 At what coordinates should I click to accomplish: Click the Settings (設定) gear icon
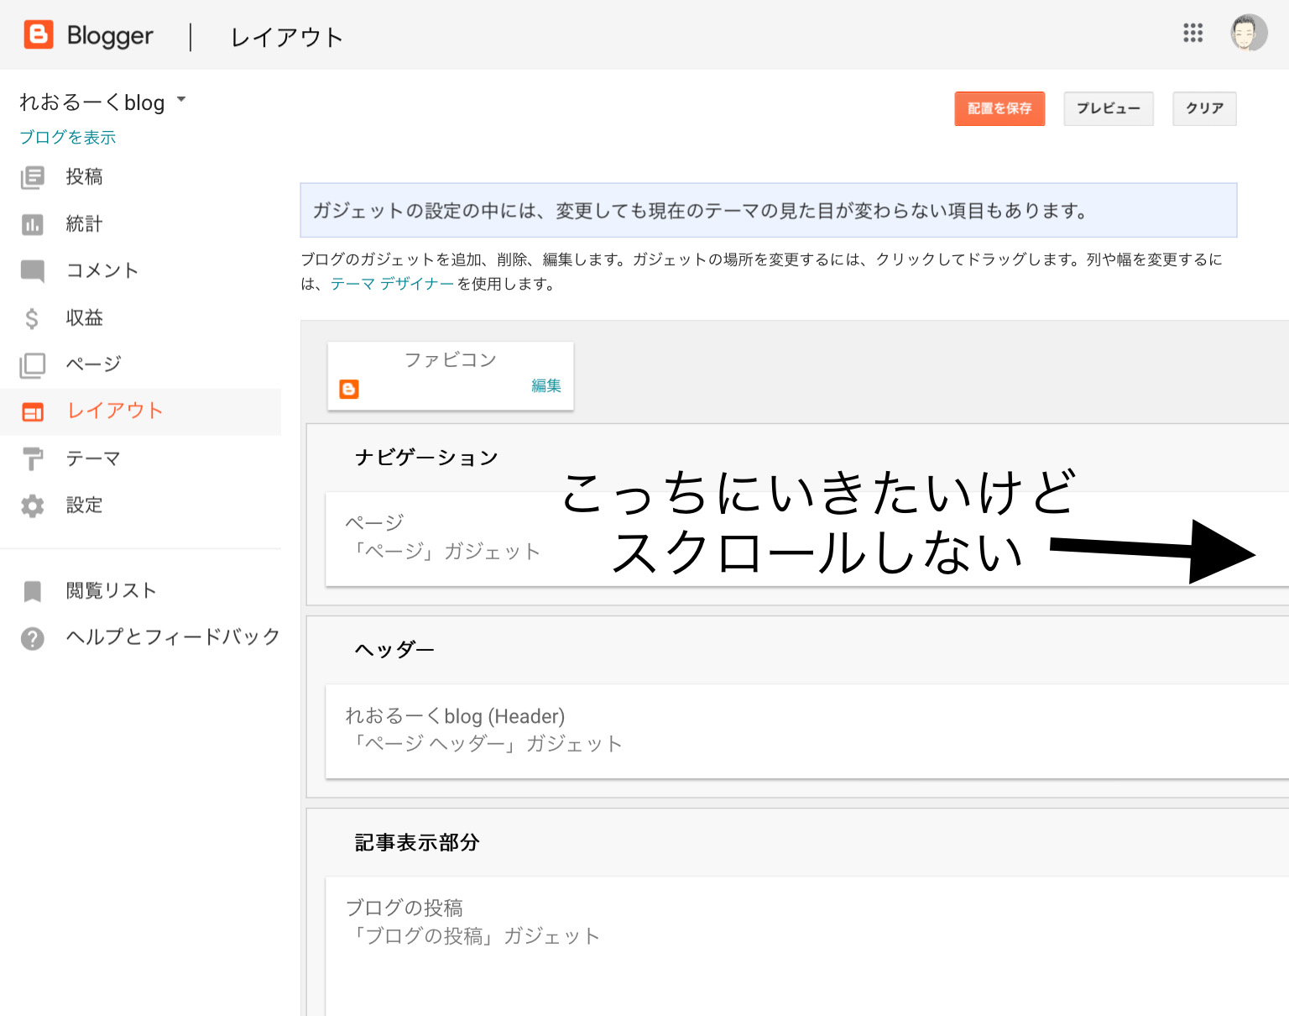coord(33,505)
